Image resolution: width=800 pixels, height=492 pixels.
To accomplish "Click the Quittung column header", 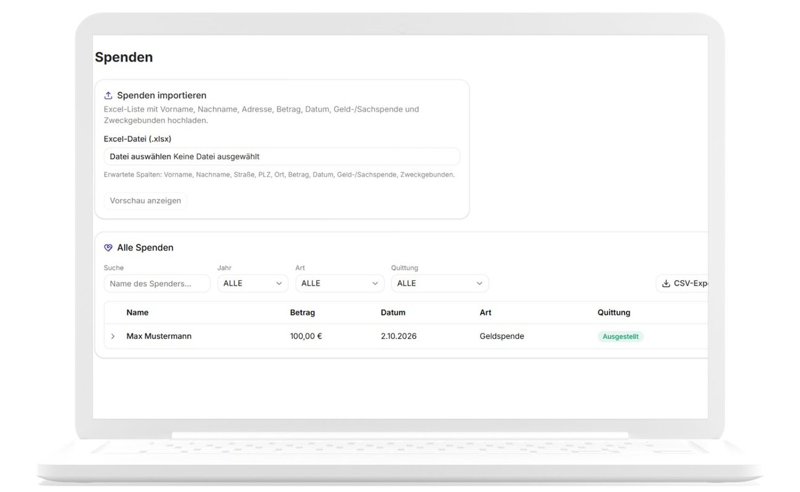I will click(x=614, y=312).
